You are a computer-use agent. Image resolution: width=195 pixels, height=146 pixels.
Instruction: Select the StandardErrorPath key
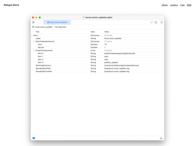pos(44,71)
